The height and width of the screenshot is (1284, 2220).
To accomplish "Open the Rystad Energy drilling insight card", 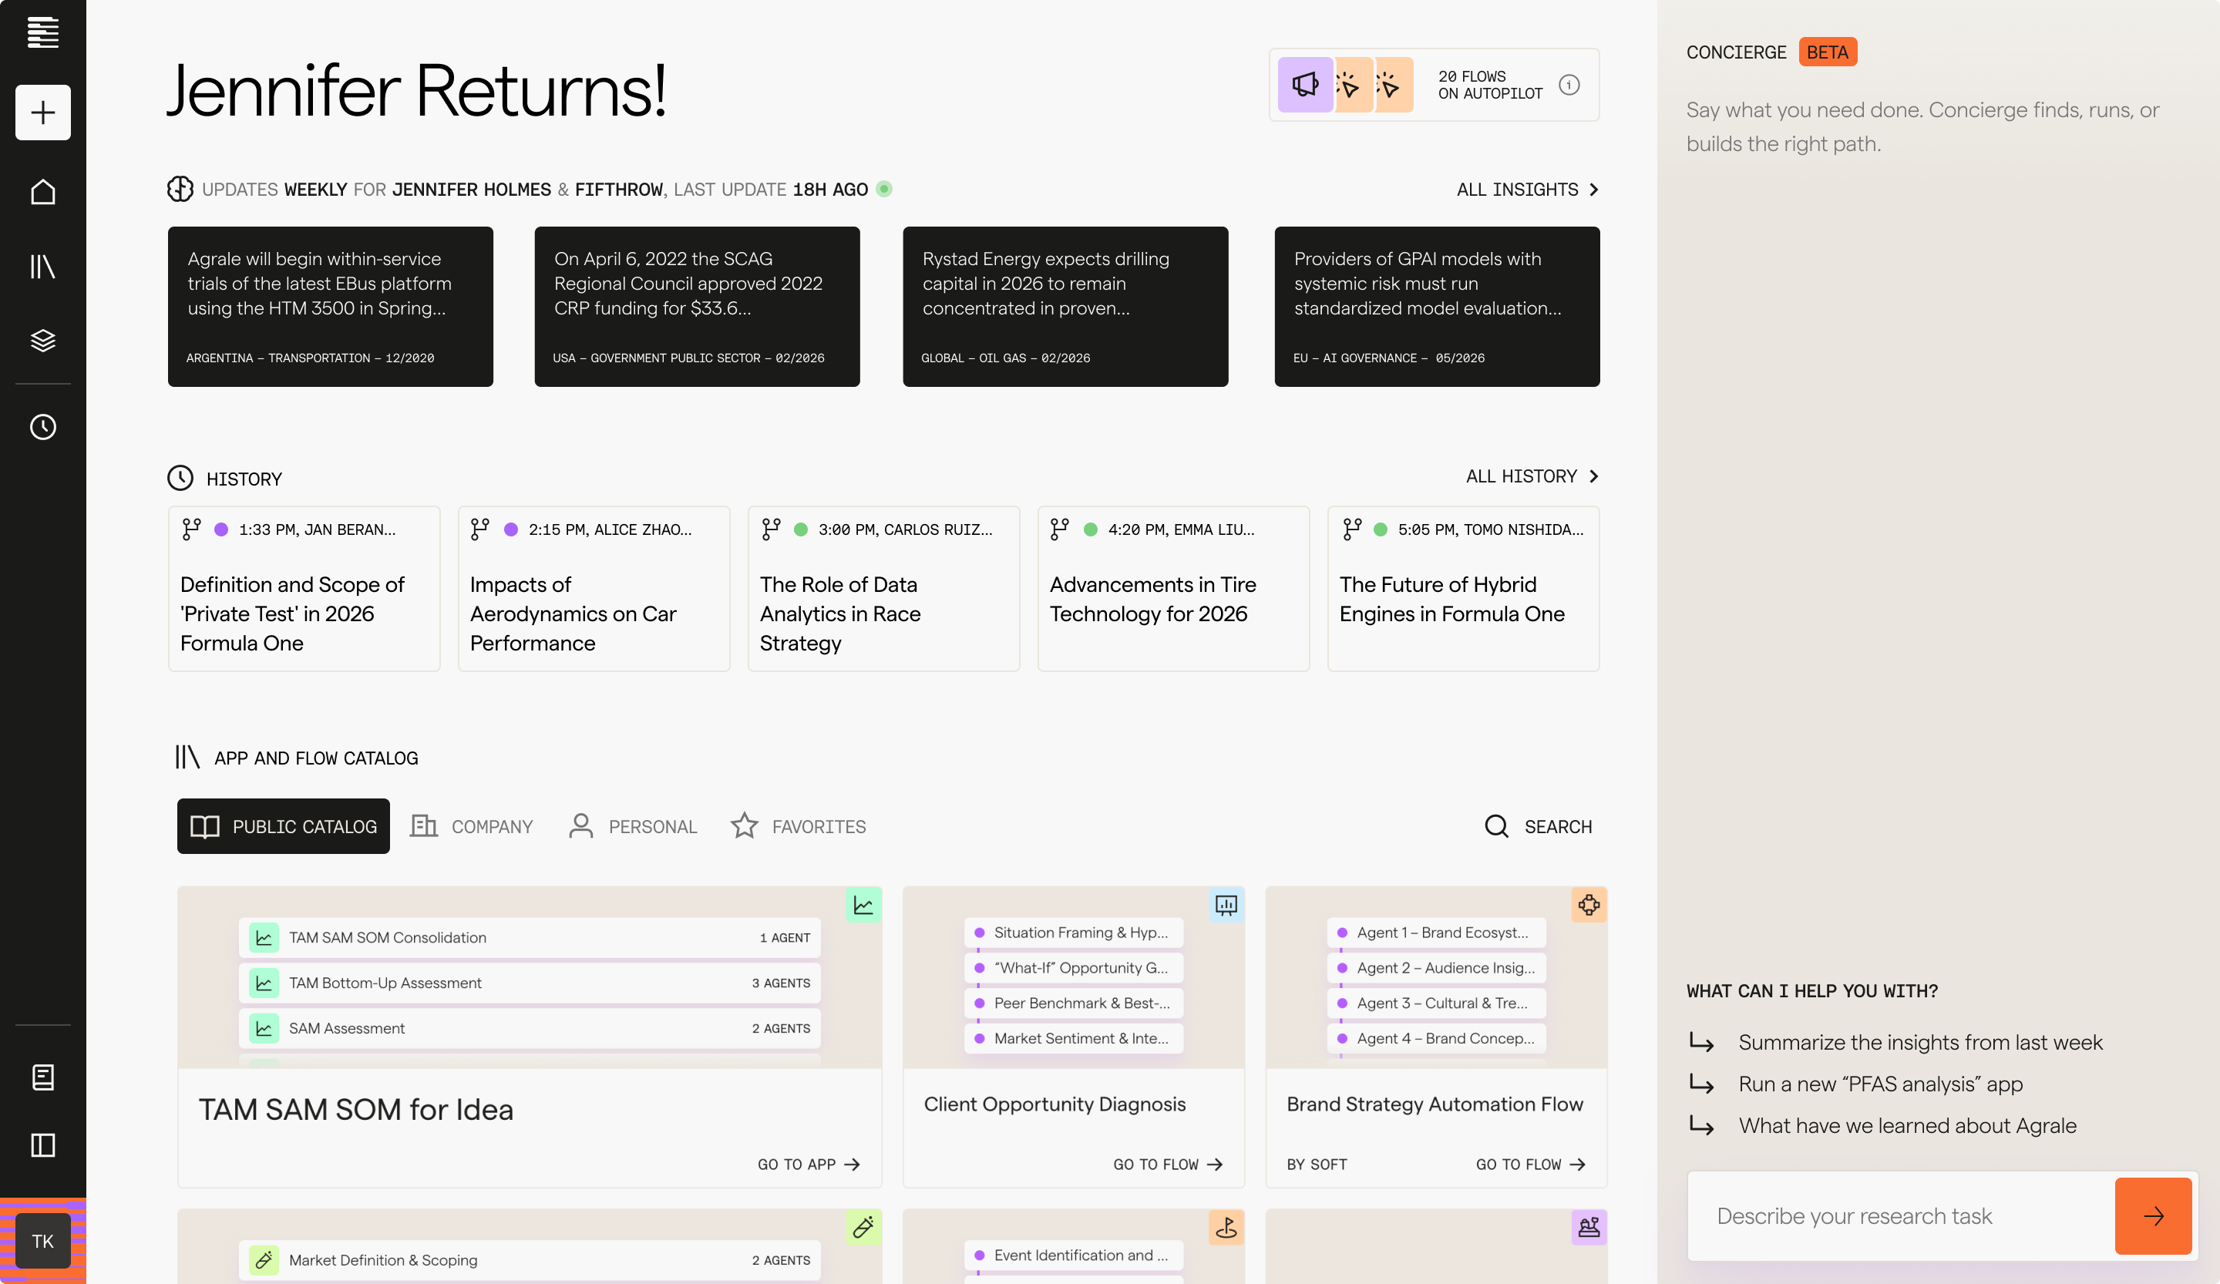I will pos(1065,307).
